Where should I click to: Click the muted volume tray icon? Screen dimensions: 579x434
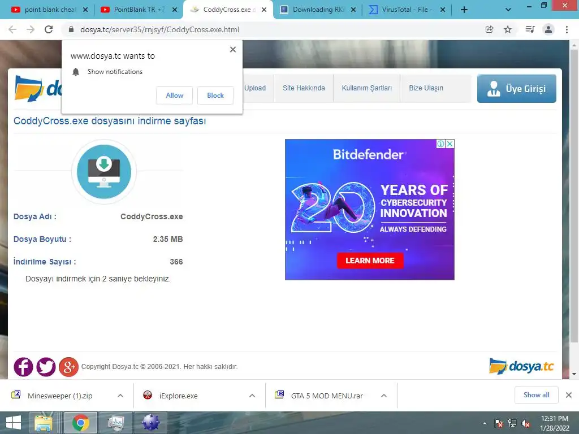[526, 423]
